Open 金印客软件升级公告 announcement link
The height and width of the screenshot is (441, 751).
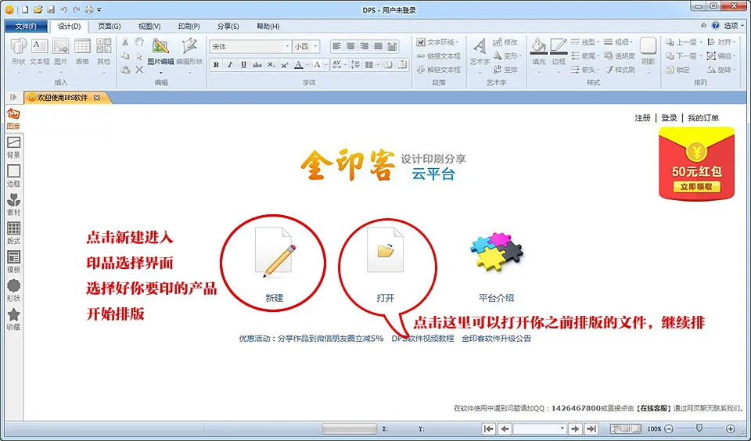pyautogui.click(x=496, y=339)
